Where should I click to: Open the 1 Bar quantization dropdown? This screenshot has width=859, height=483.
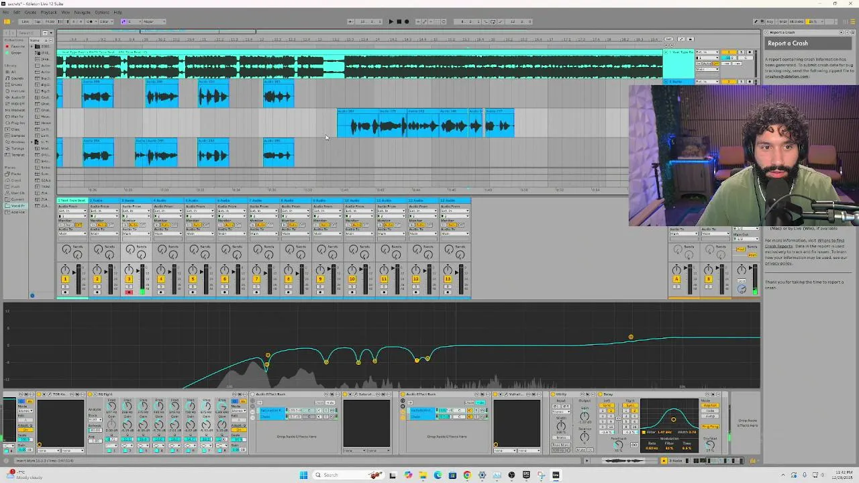(x=106, y=21)
